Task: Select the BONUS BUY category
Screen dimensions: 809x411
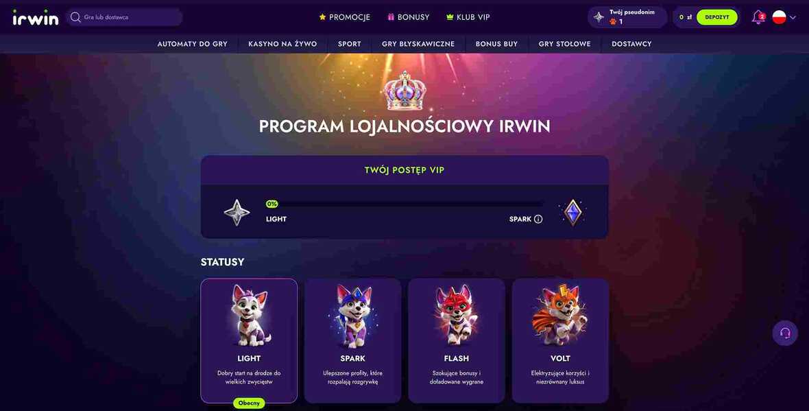Action: (496, 44)
